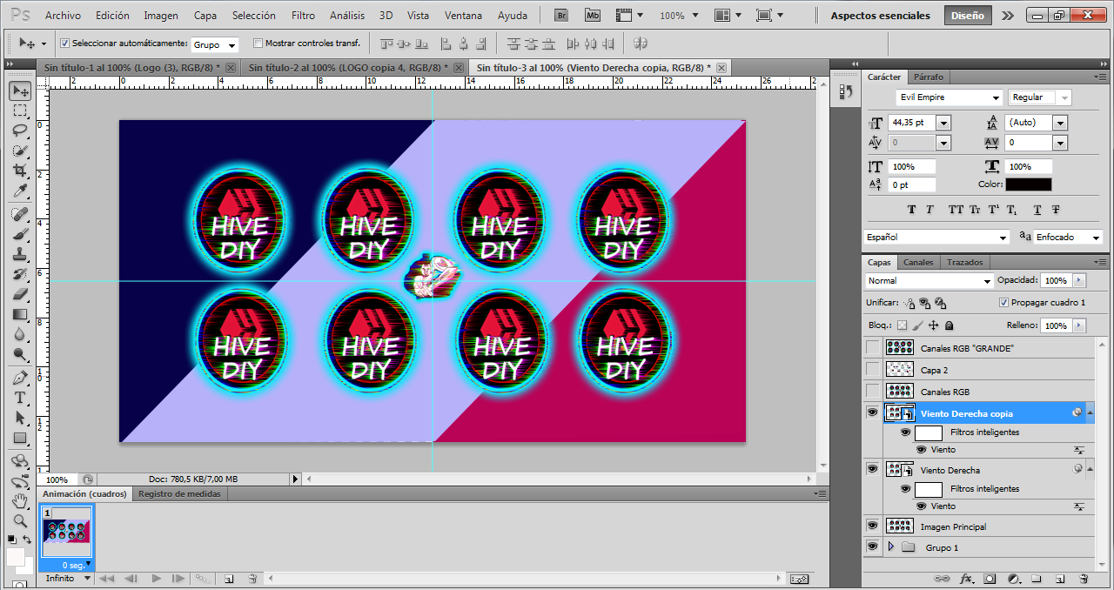Hide the Imagen Principal layer
This screenshot has width=1114, height=590.
click(873, 526)
